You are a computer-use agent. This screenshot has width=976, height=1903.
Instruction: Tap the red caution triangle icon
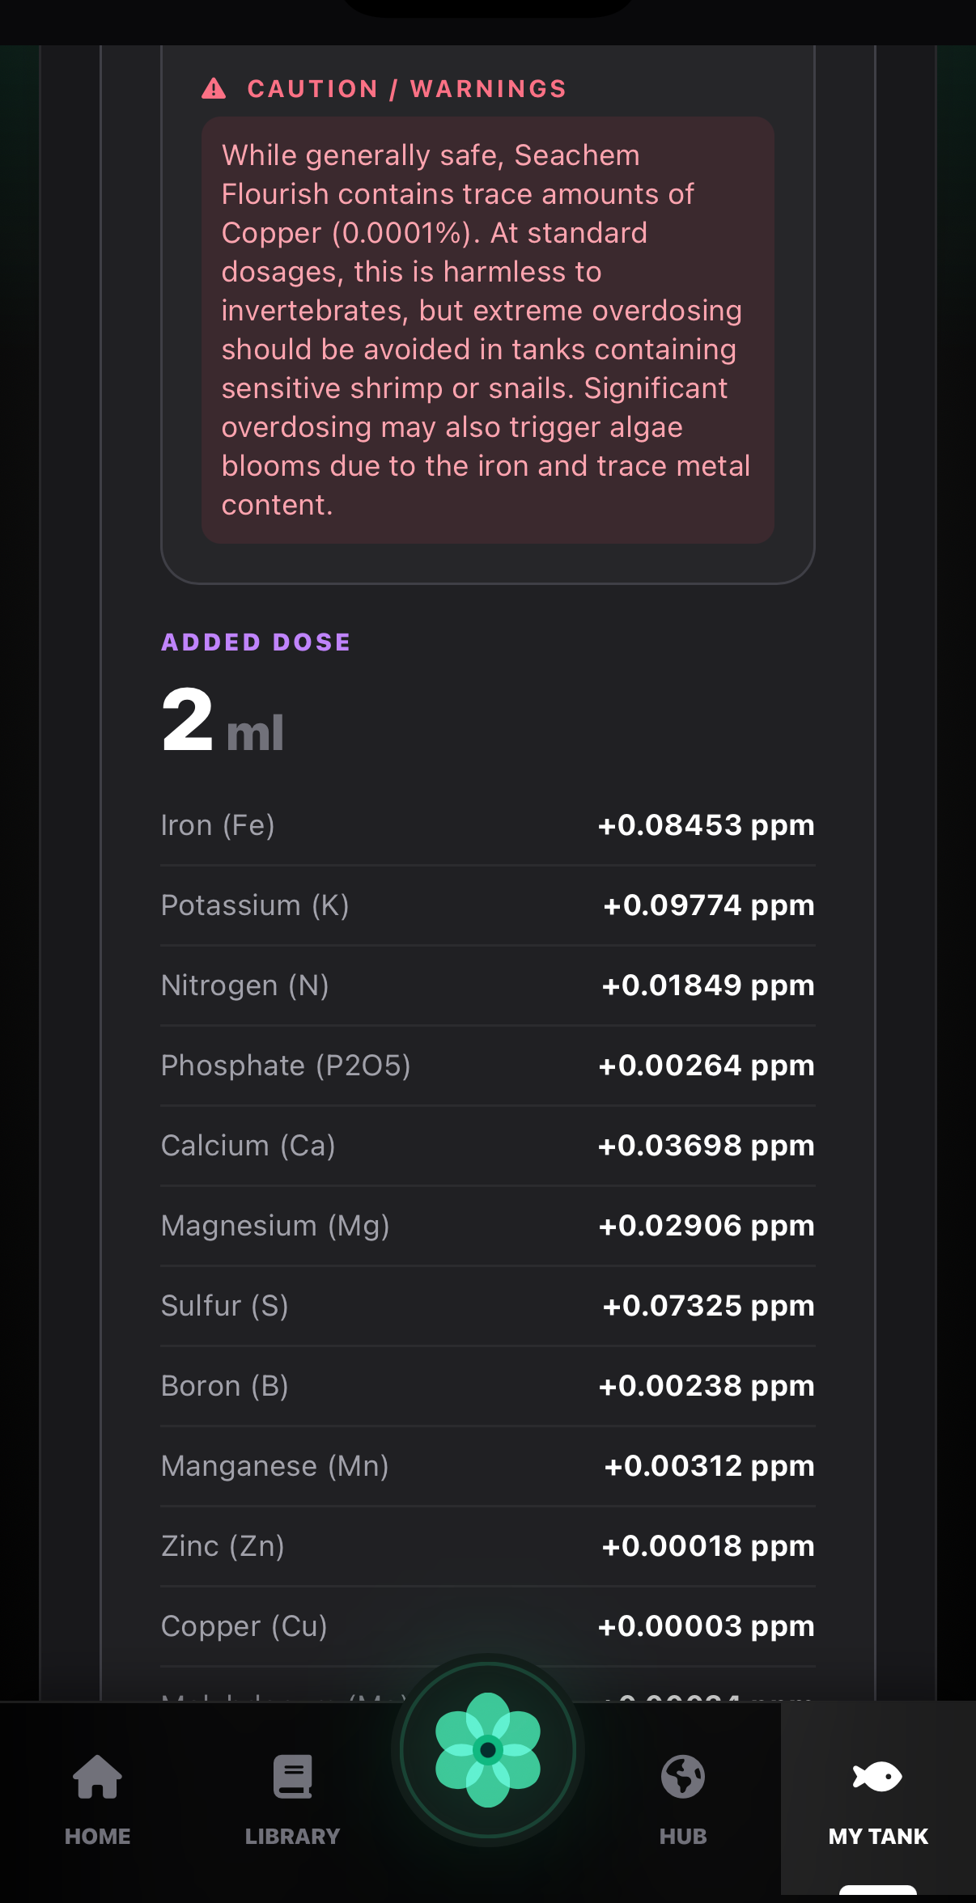tap(214, 88)
